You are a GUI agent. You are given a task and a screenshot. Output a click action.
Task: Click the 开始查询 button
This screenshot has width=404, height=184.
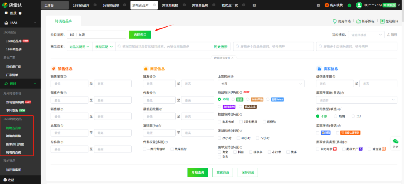[x=198, y=172]
